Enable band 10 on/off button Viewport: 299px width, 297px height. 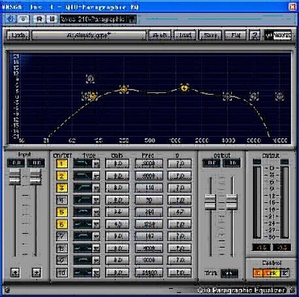coord(61,273)
